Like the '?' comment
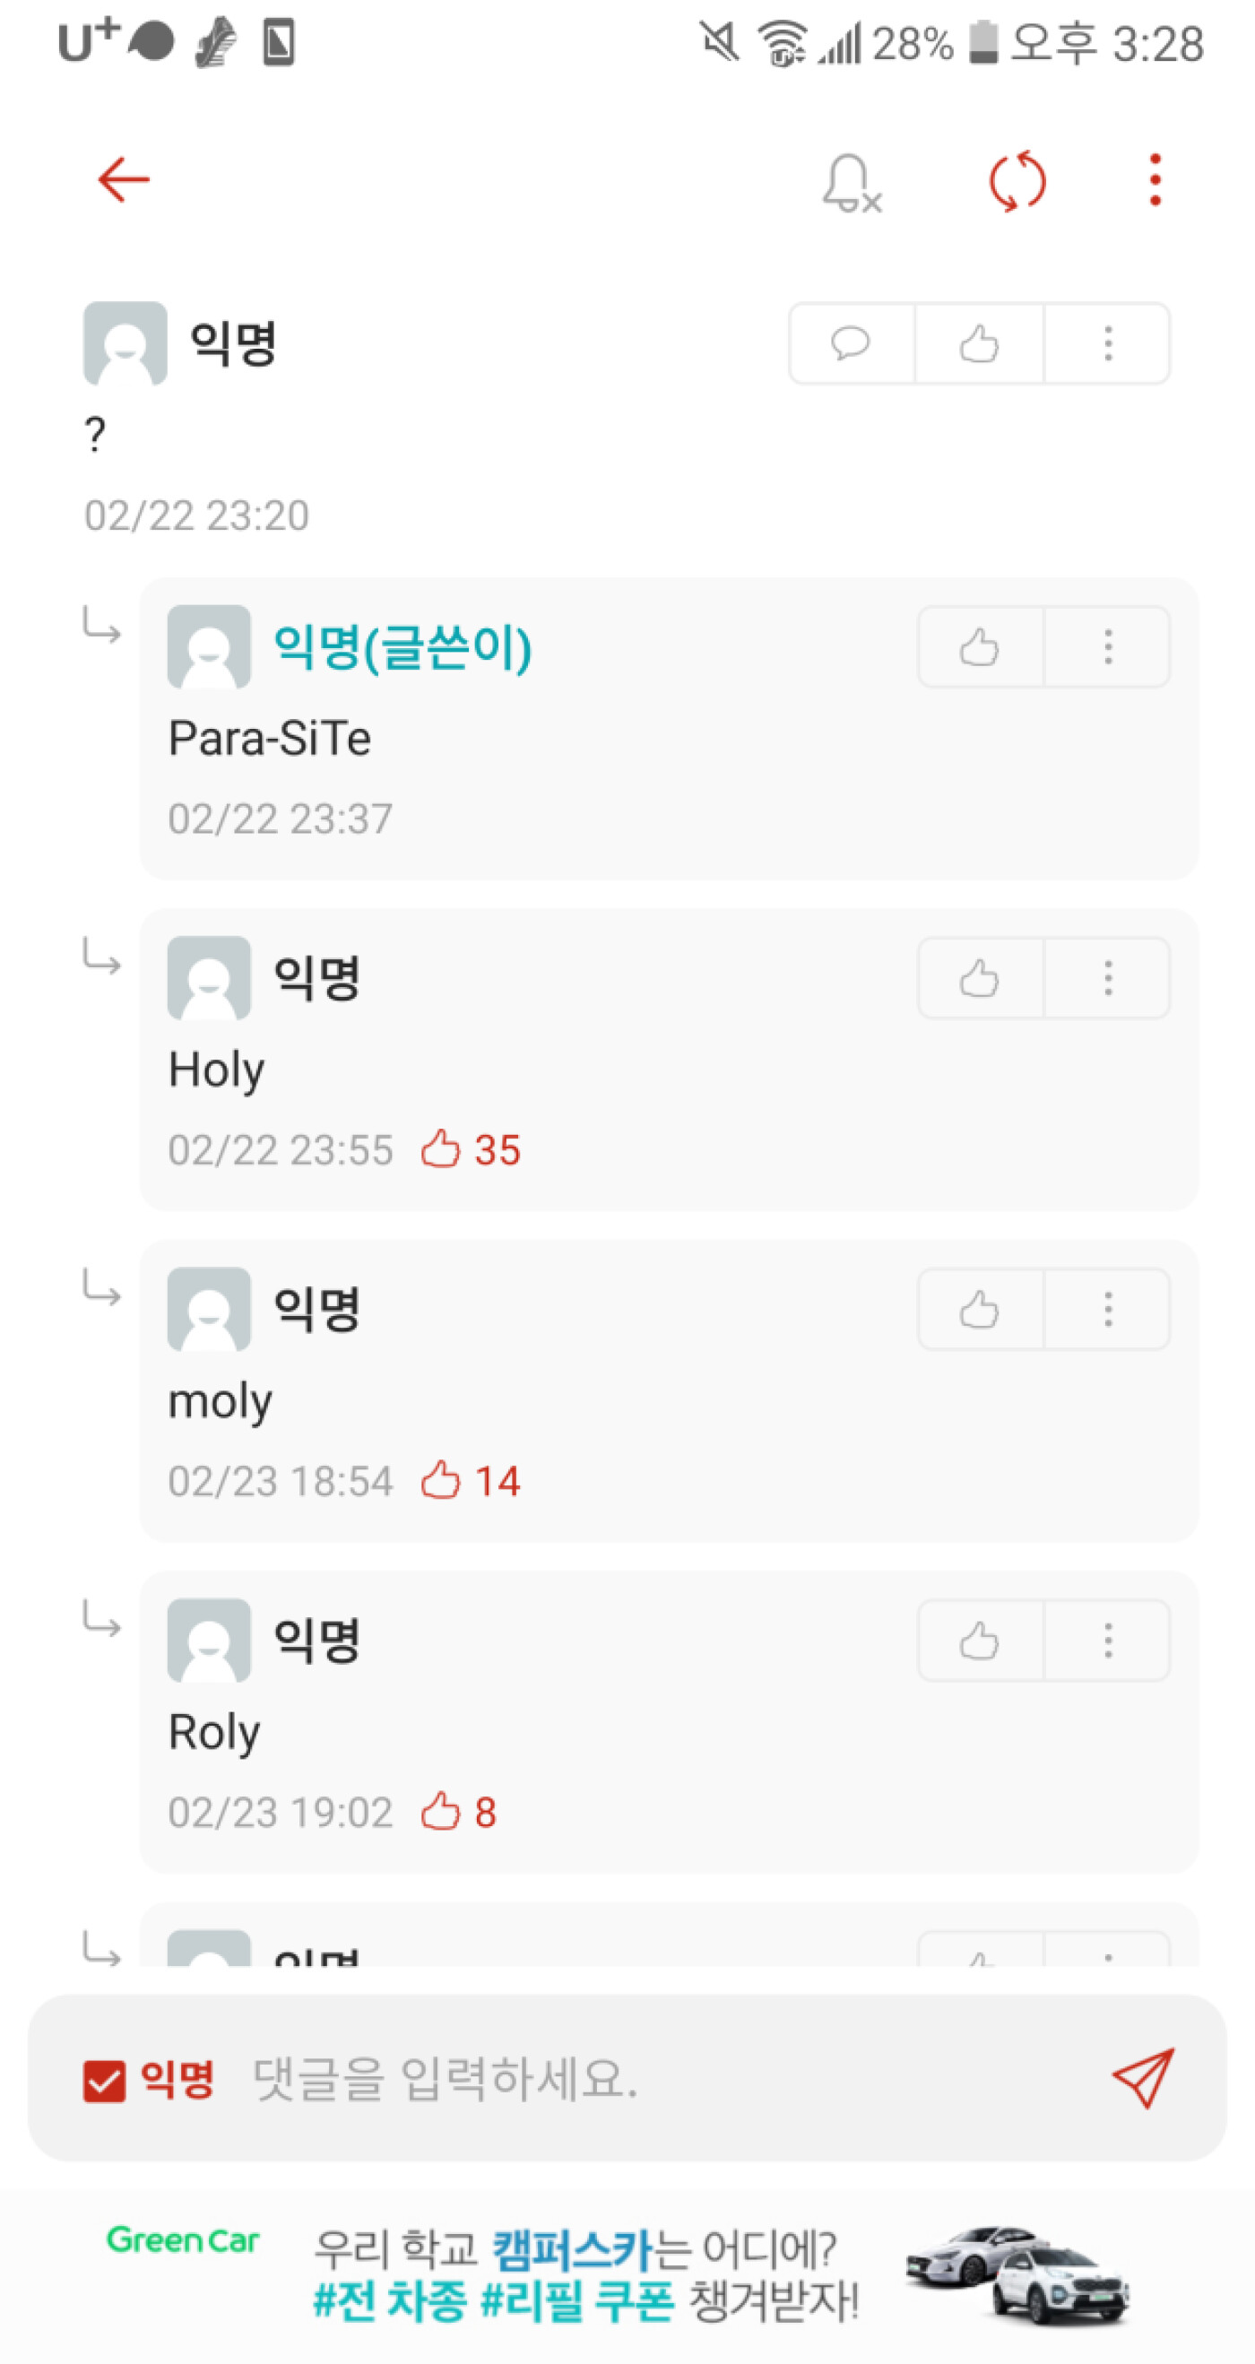Image resolution: width=1255 pixels, height=2364 pixels. (x=979, y=344)
